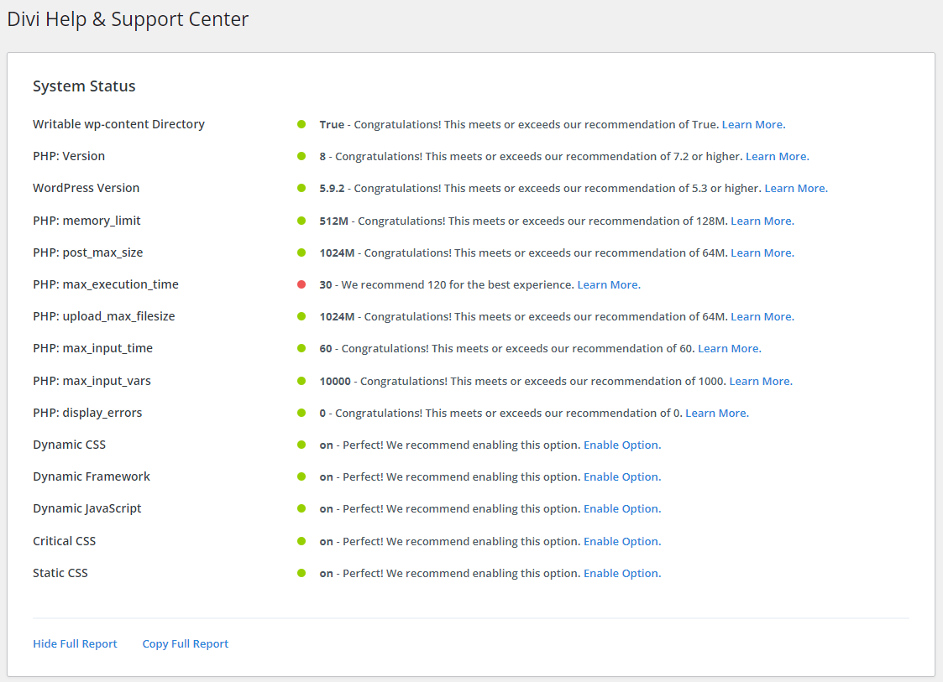The image size is (943, 682).
Task: Open Learn More link for max_input_vars
Action: [761, 381]
